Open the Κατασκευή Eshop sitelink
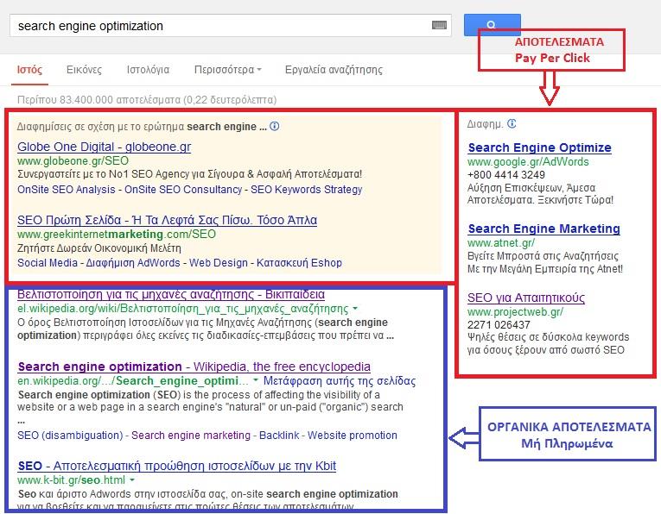Screen dimensions: 661x514 [299, 263]
